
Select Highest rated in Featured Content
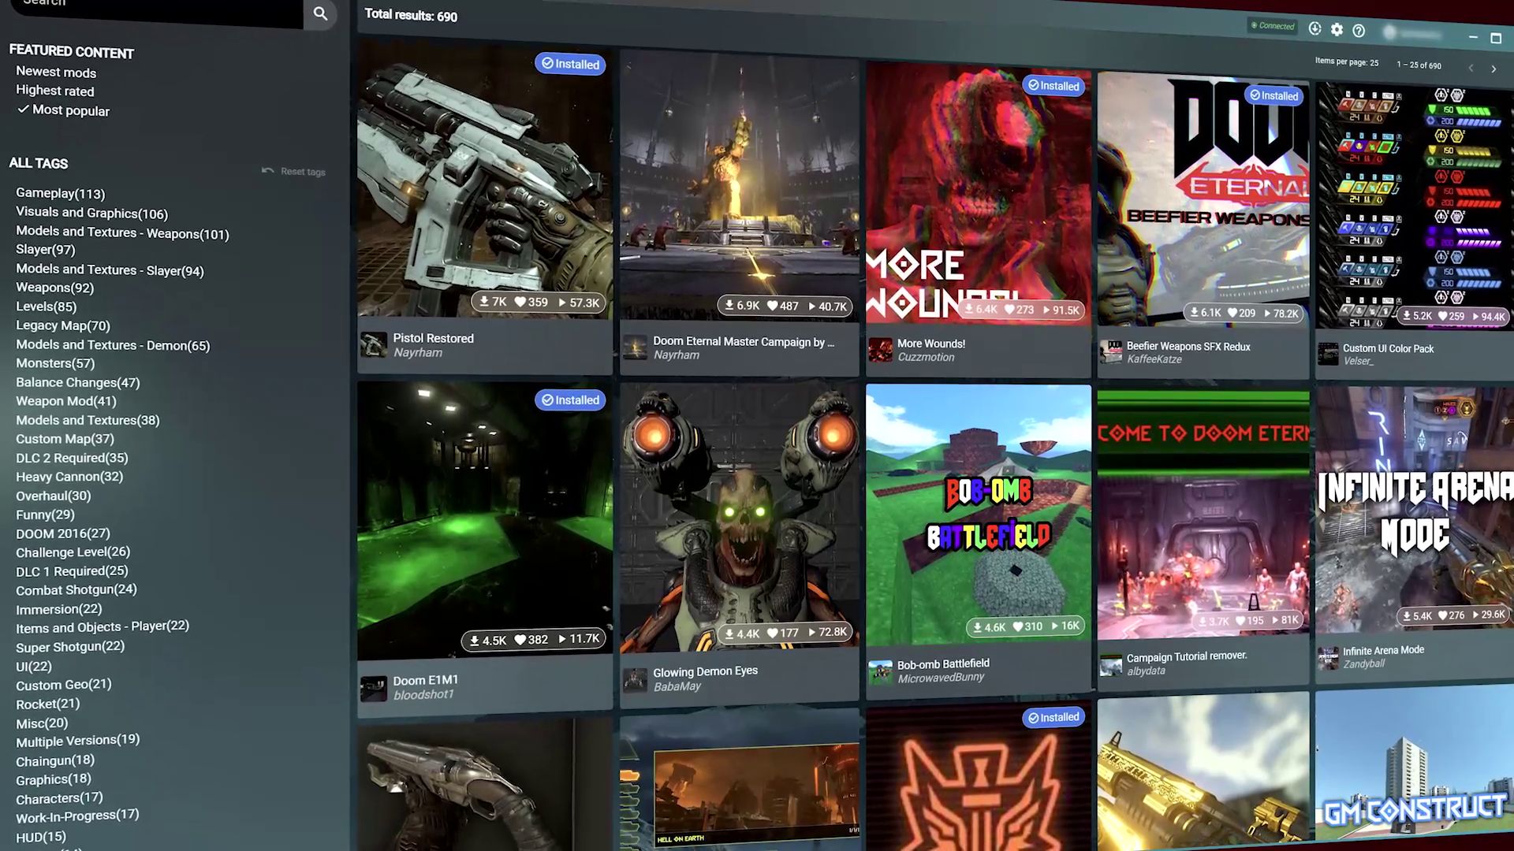[x=55, y=91]
